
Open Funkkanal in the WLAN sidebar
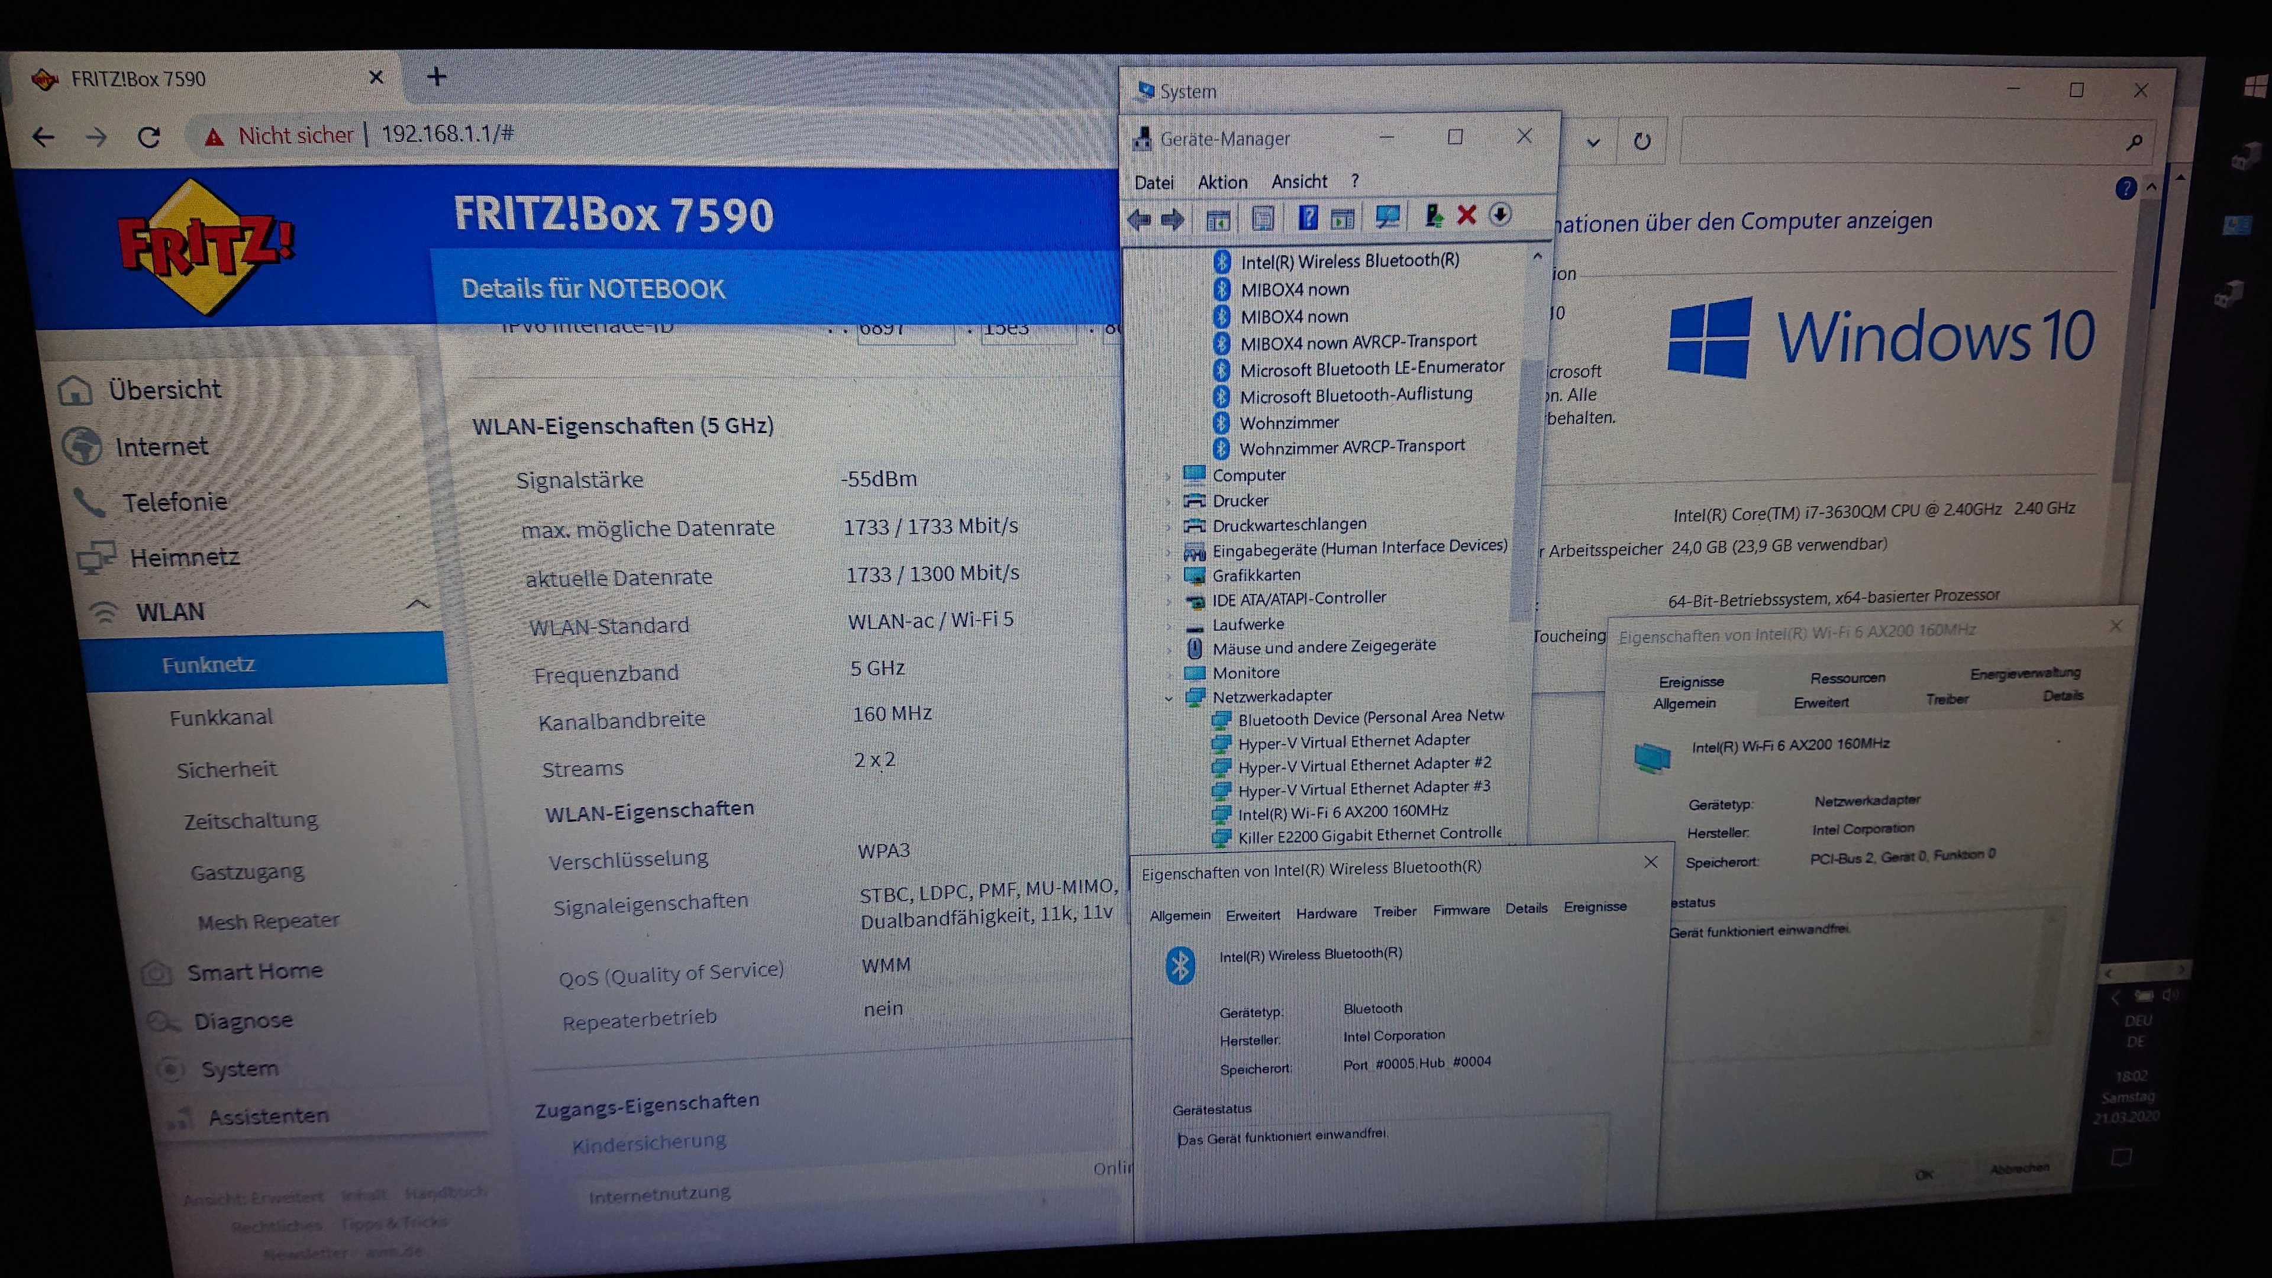pyautogui.click(x=221, y=718)
